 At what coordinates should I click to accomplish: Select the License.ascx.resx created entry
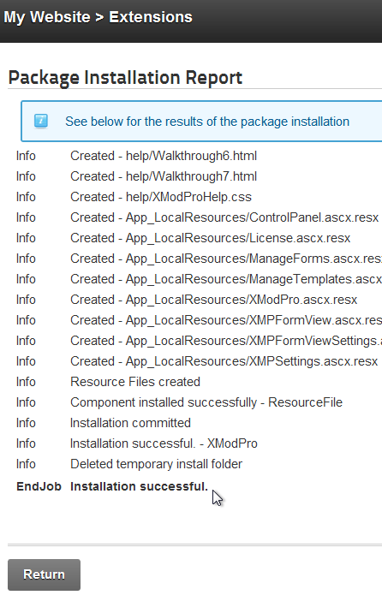210,238
